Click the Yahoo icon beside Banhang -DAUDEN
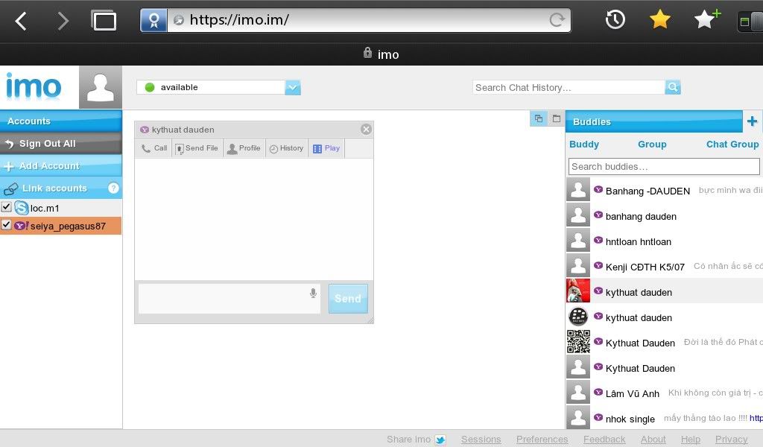Viewport: 763px width, 447px height. click(598, 189)
